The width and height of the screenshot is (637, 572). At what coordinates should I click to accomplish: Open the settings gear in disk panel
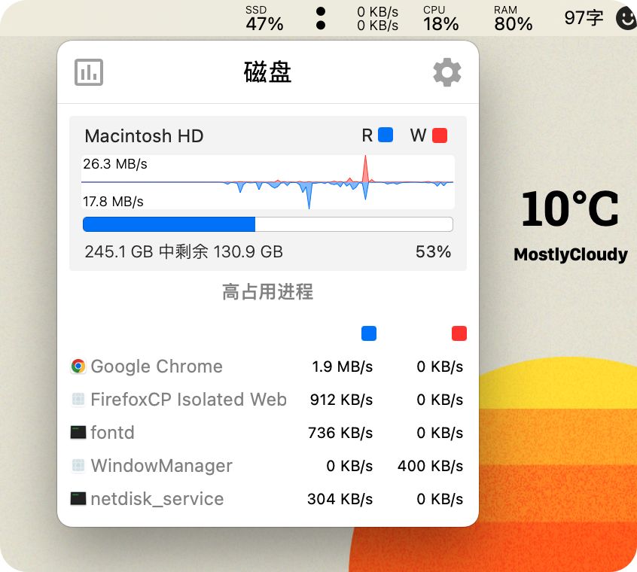tap(447, 72)
